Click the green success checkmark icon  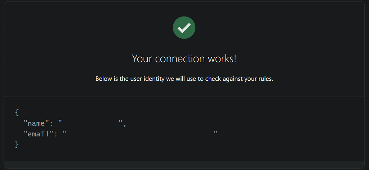(x=184, y=28)
